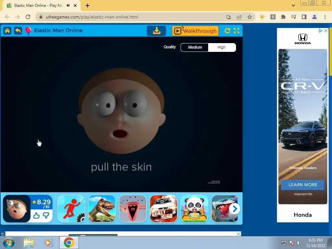Close the Honda ad with the X
This screenshot has height=249, width=332.
point(326,31)
